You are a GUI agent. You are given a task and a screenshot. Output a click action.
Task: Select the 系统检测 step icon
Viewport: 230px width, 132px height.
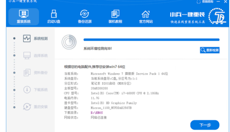point(27,38)
